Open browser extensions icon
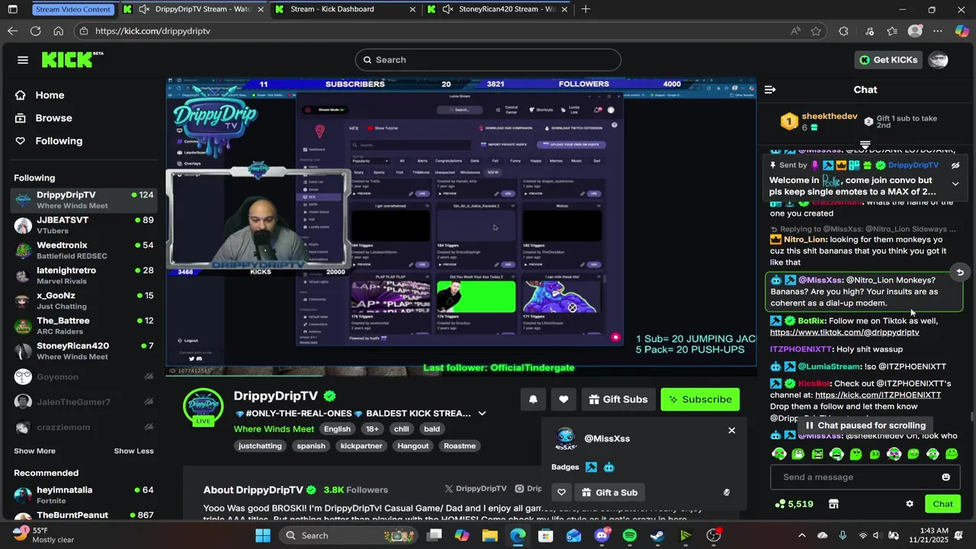The image size is (976, 549). (x=843, y=31)
